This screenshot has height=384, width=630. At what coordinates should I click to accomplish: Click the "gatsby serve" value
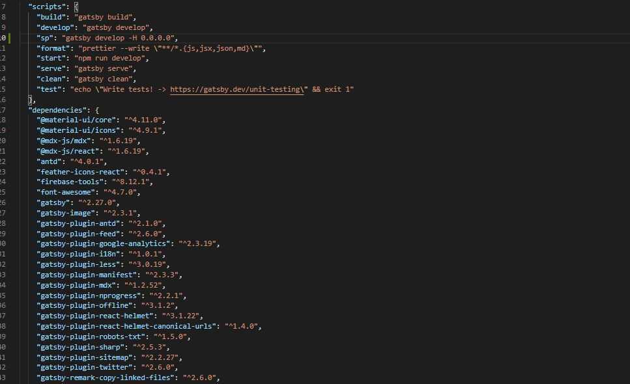(x=103, y=68)
